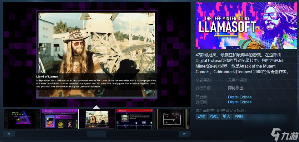Select the Peru llama photo thumbnail
The image size is (299, 142).
[x=96, y=119]
